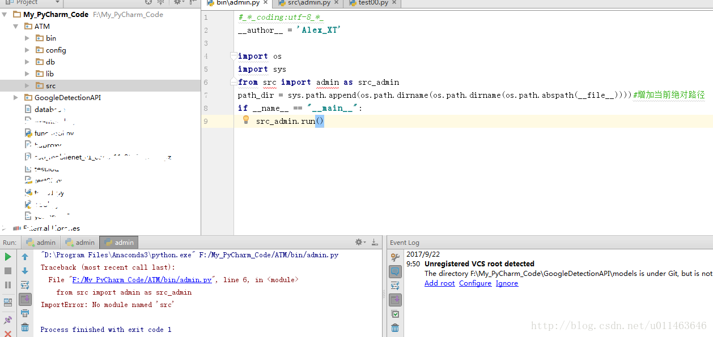Collapse the My_PyCharm_Code root node
This screenshot has height=337, width=713.
coord(5,14)
